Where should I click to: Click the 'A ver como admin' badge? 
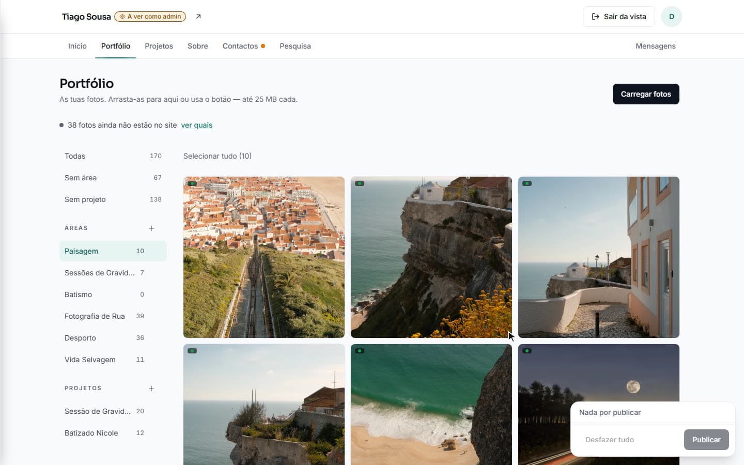point(150,17)
